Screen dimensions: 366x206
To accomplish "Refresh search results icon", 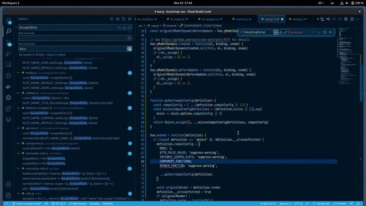I will [x=112, y=19].
